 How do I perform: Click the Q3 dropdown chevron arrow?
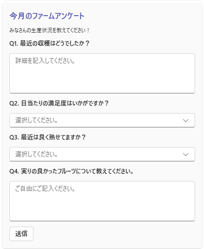[185, 154]
